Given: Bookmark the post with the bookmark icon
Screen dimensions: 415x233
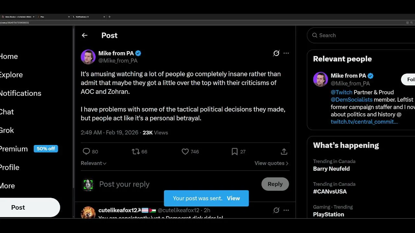Looking at the screenshot, I should click(x=234, y=151).
